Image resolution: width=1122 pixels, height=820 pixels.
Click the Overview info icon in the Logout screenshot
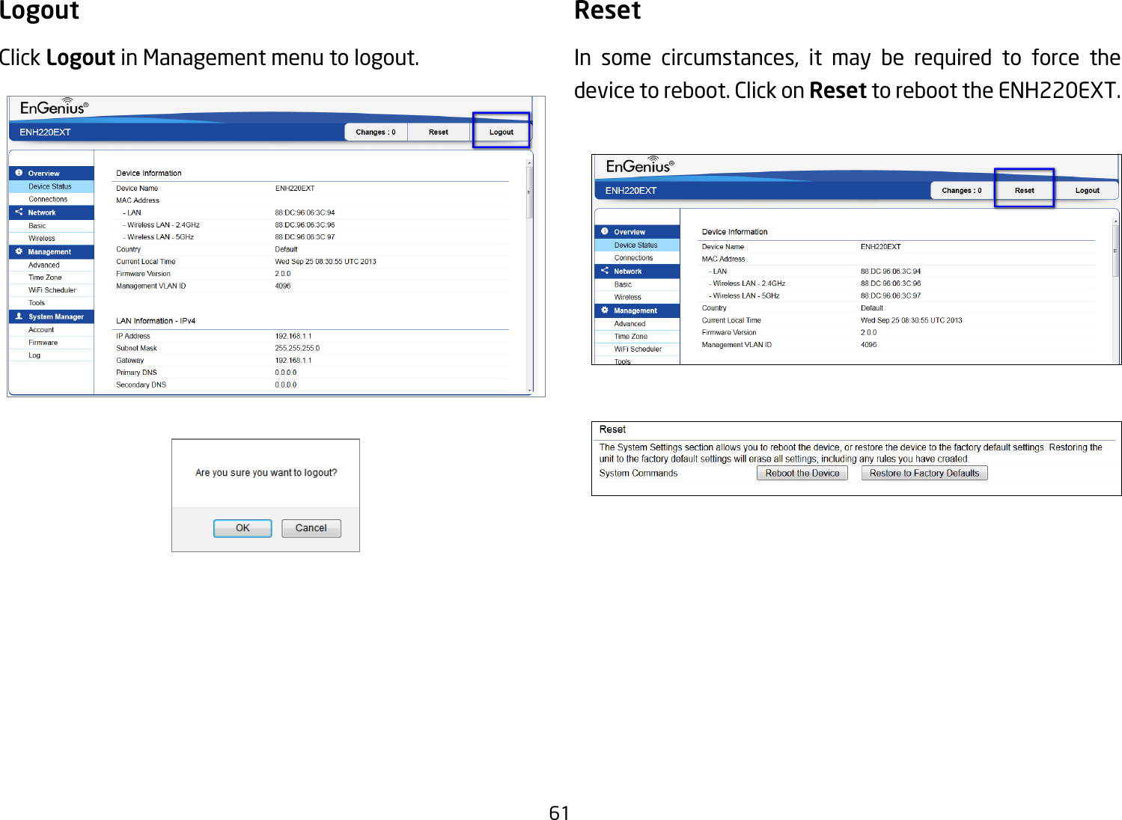19,173
